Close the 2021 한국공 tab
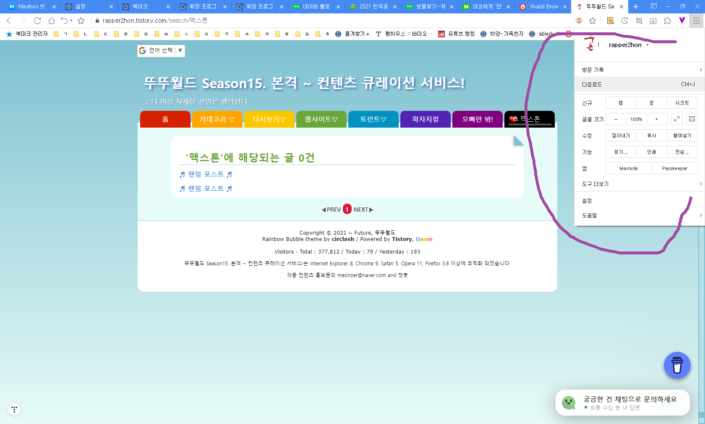The image size is (705, 424). point(395,7)
